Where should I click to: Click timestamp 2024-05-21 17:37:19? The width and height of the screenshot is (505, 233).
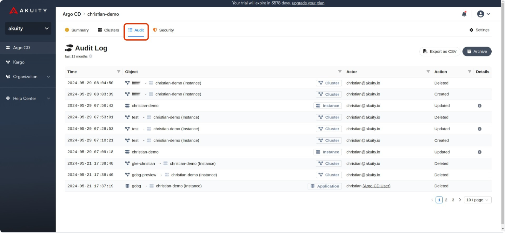(90, 186)
